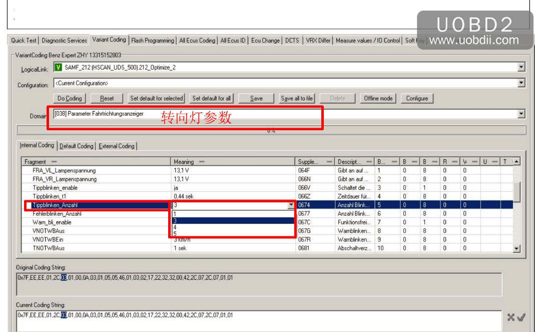Viewport: 535px width, 332px height.
Task: Open the LogicalLink dropdown arrow
Action: click(521, 67)
